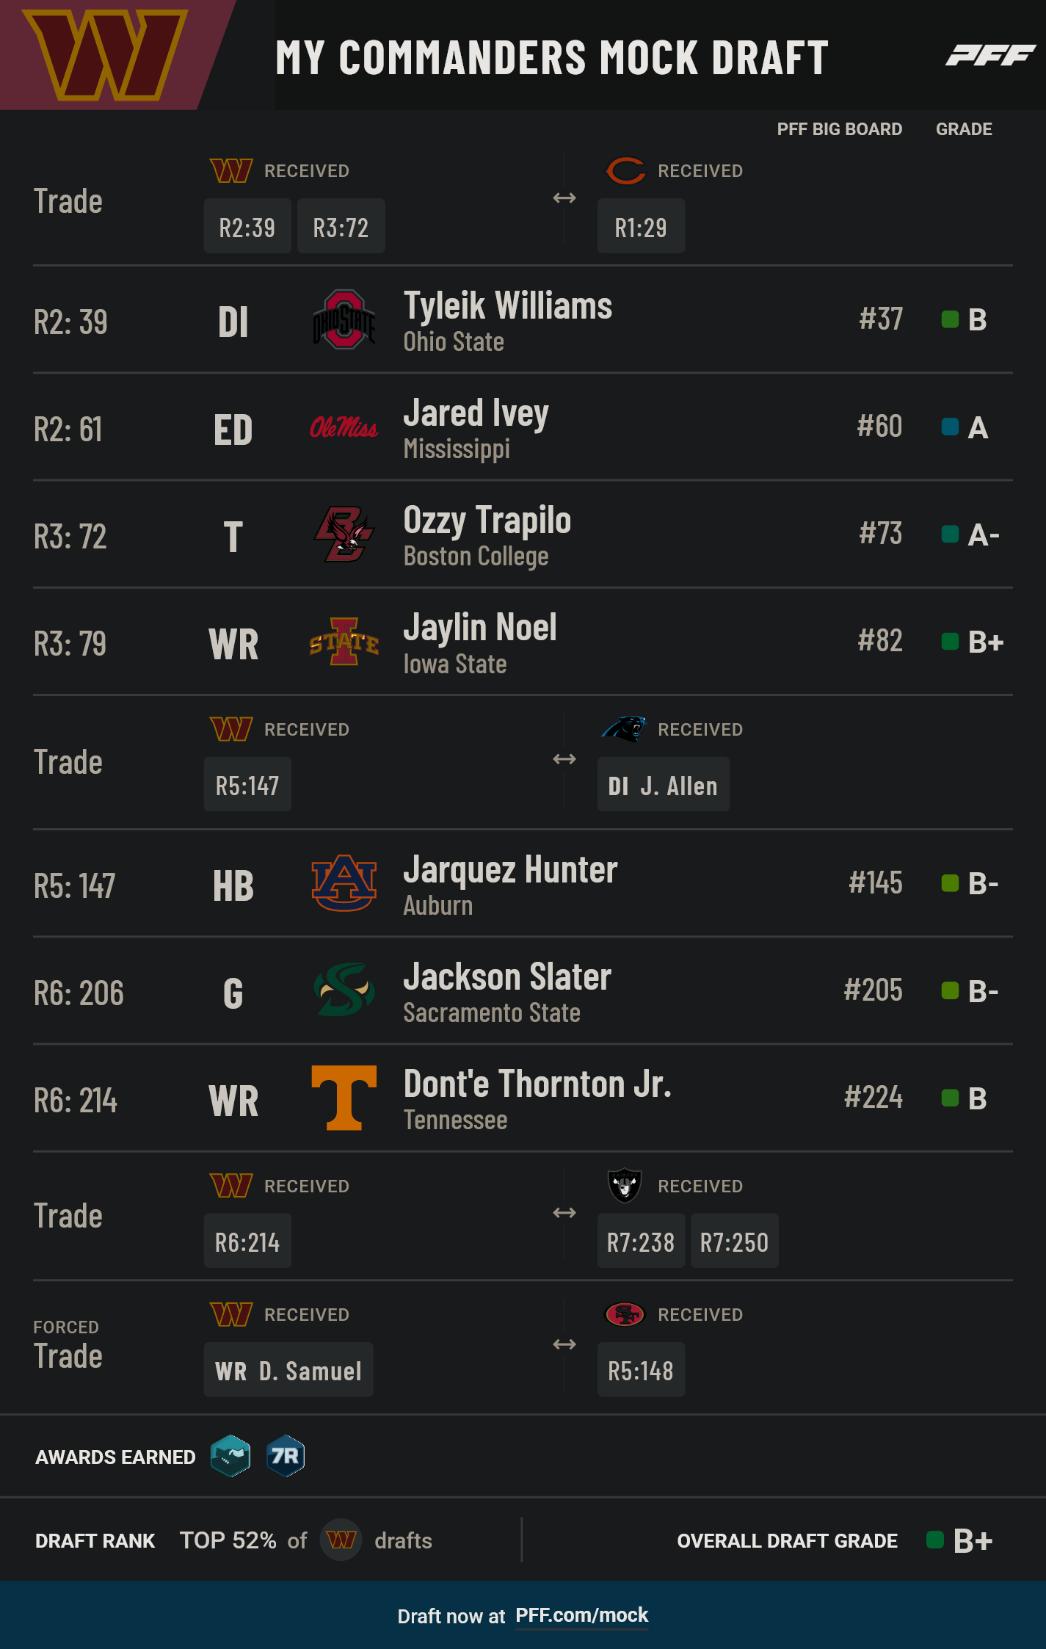This screenshot has width=1046, height=1649.
Task: Select the Tyleik Williams player name
Action: [508, 305]
